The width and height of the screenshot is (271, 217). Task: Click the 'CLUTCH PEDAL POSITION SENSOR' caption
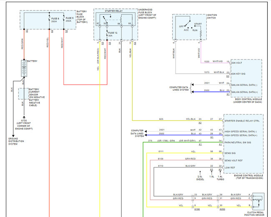(255, 214)
